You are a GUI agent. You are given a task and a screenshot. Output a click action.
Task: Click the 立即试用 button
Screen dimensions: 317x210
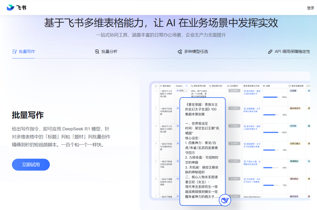[x=31, y=165]
